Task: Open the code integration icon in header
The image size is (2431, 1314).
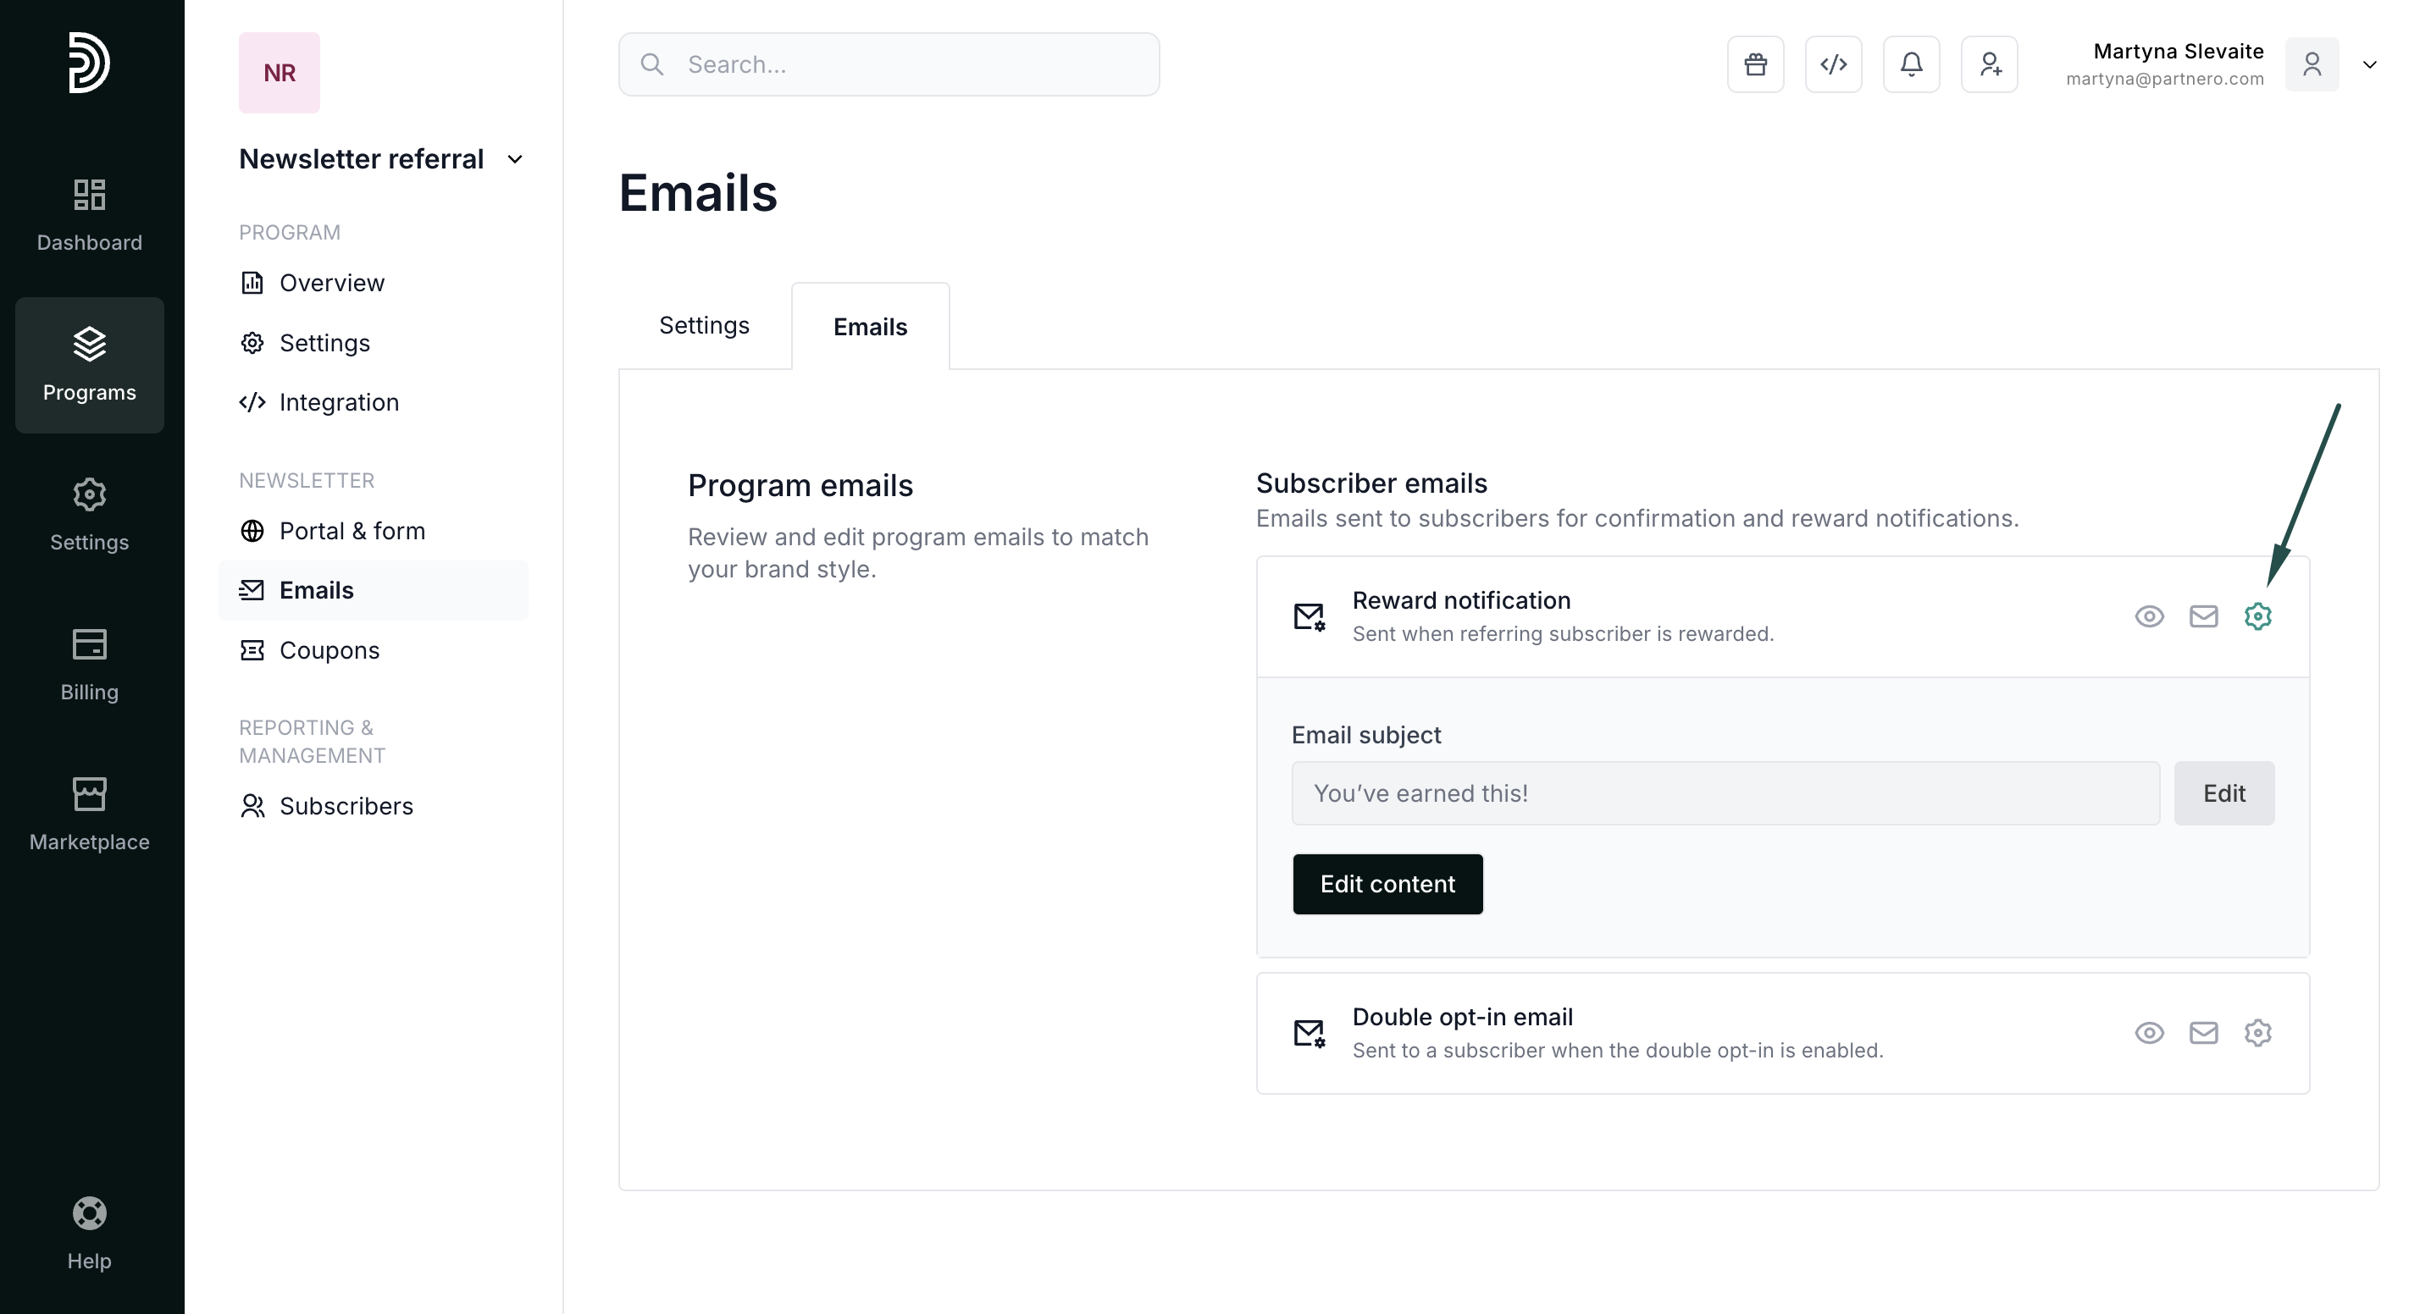Action: pos(1833,64)
